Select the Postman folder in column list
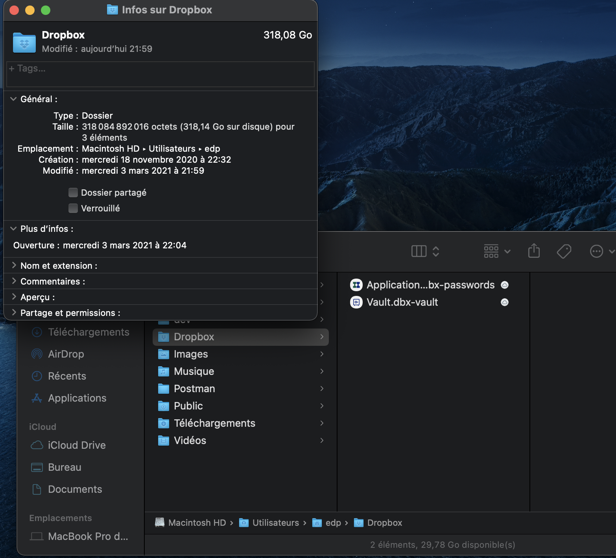The height and width of the screenshot is (558, 616). [x=194, y=389]
